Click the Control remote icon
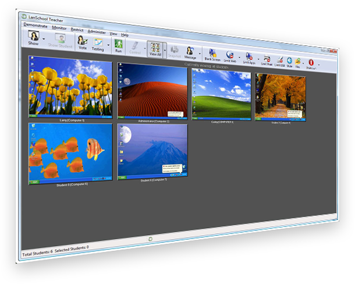The image size is (355, 284). pos(135,45)
